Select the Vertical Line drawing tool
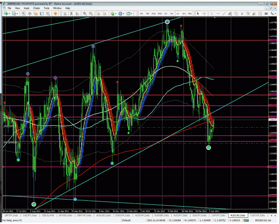The height and width of the screenshot is (224, 279). (x=212, y=14)
